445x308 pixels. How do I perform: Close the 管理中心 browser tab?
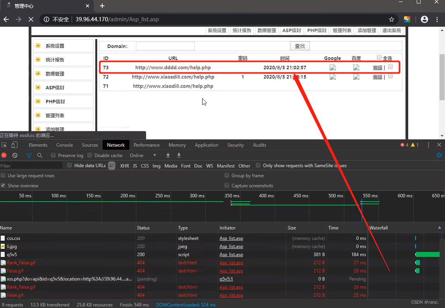click(x=88, y=6)
